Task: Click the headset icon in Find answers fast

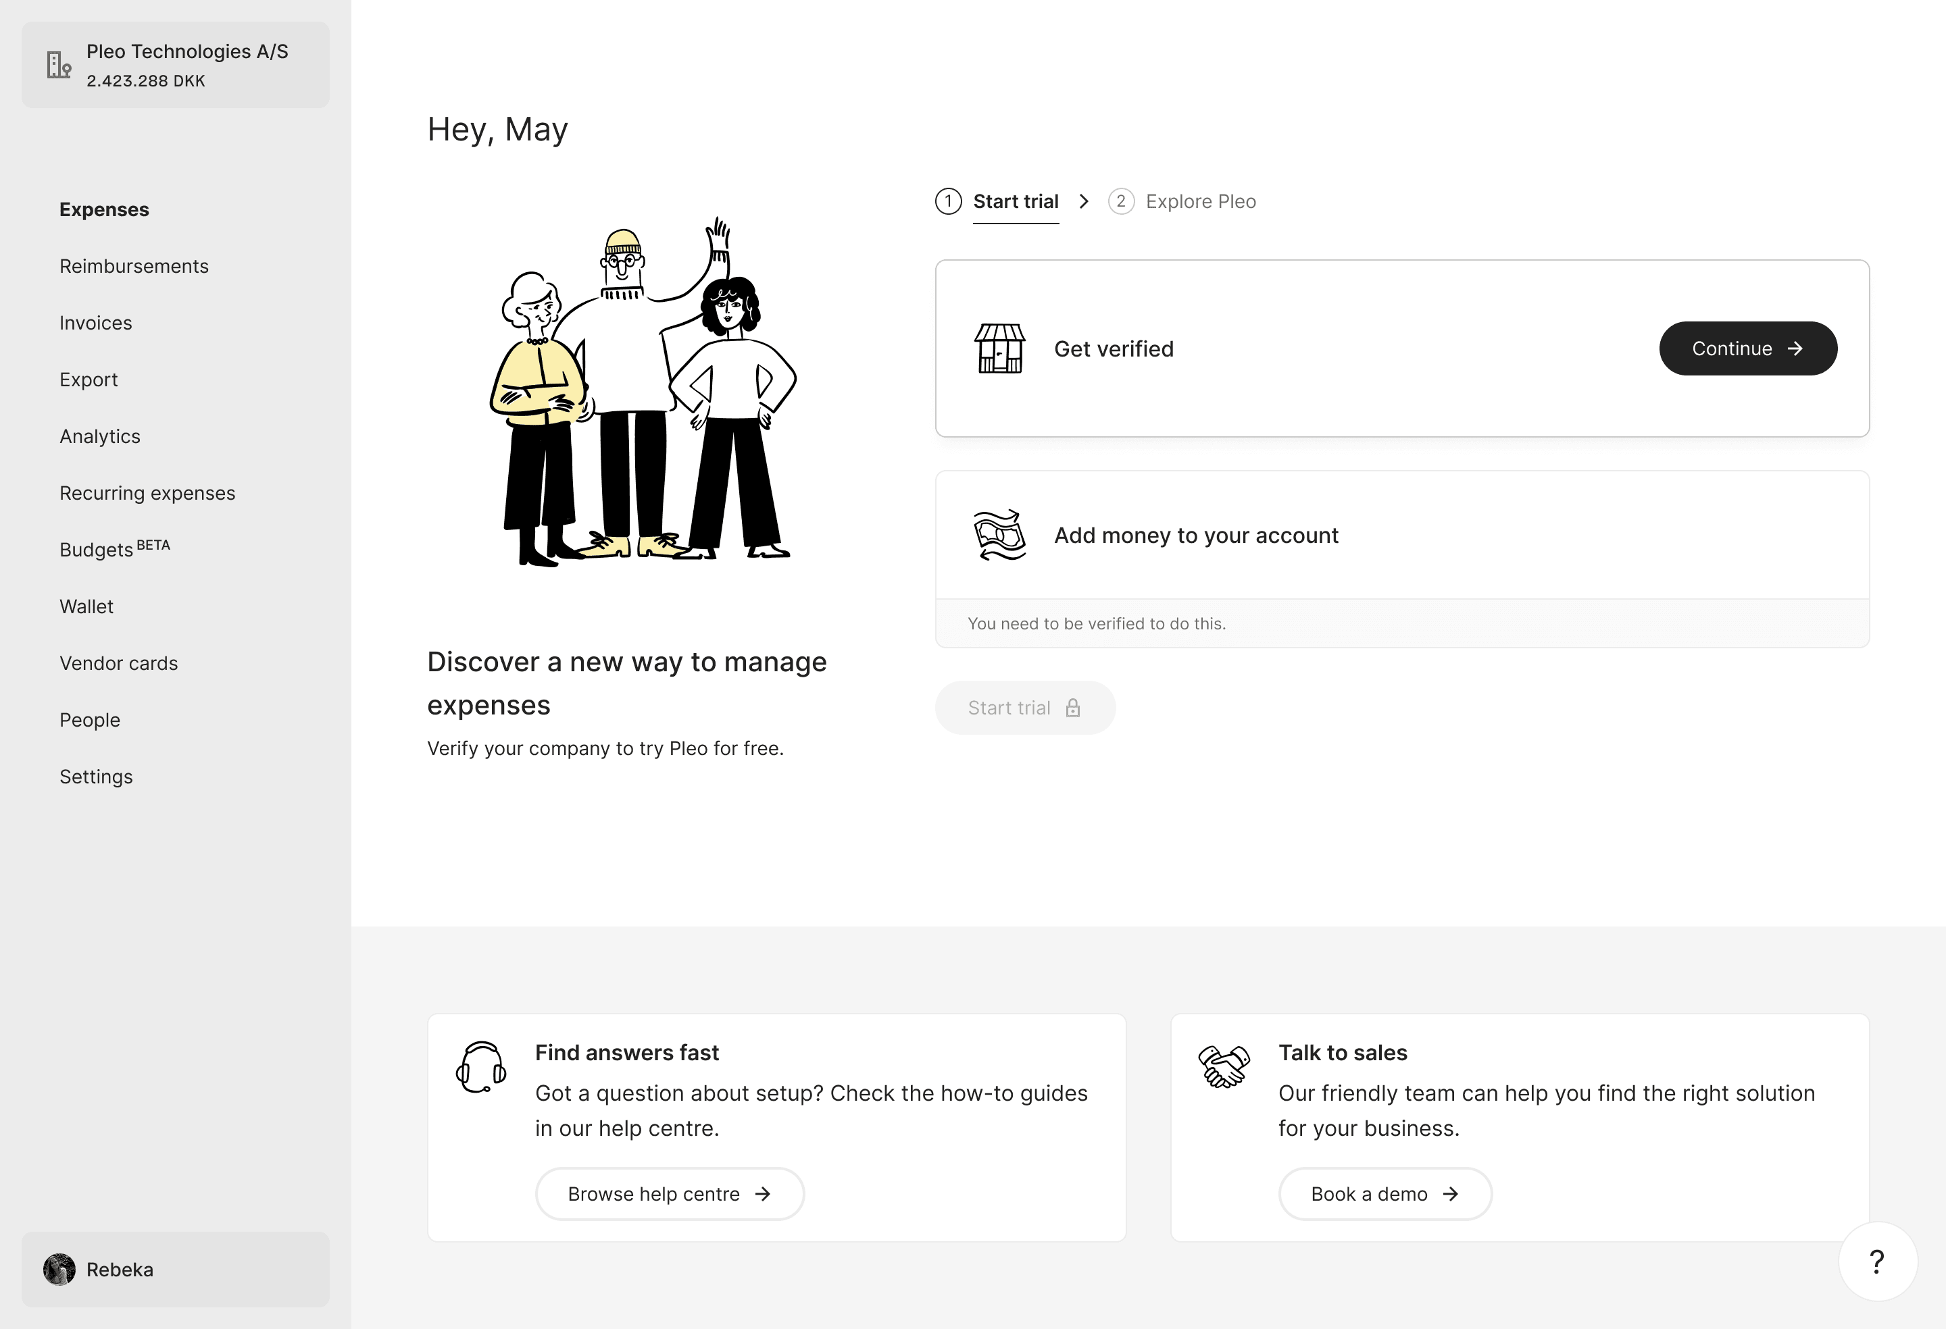Action: [x=480, y=1067]
